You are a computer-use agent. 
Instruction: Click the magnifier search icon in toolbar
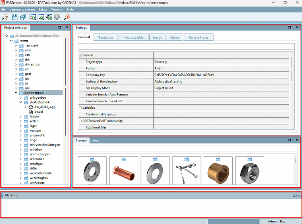point(6,17)
